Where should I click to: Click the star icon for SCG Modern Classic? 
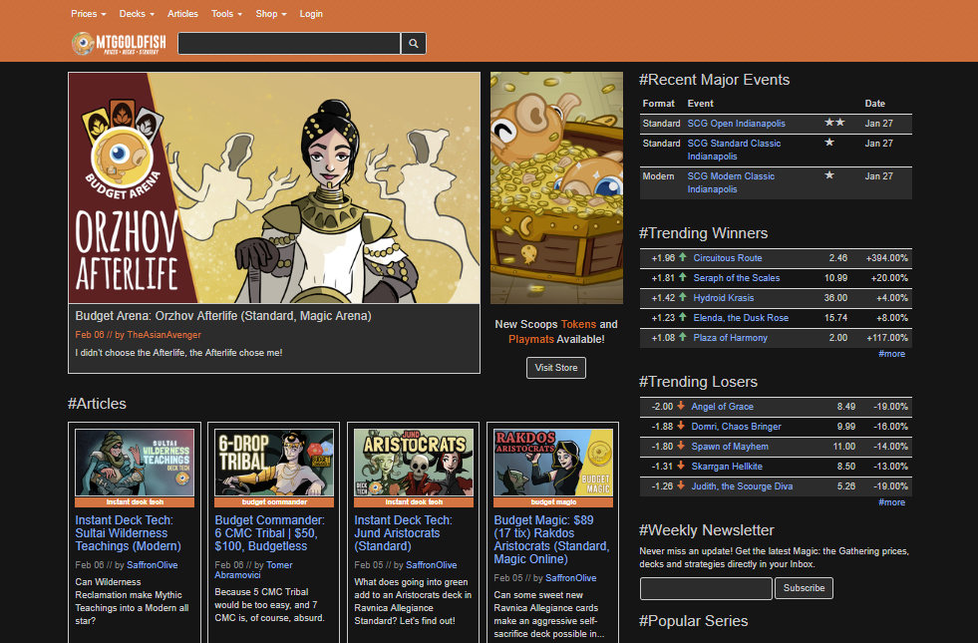tap(829, 175)
